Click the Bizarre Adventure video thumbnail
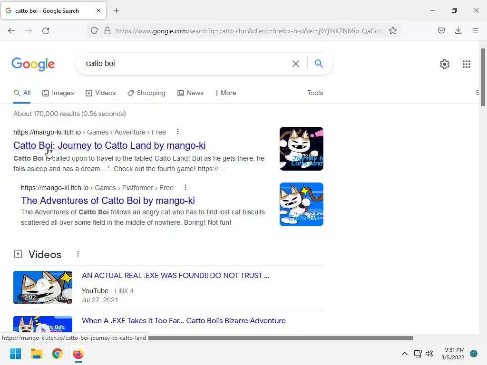Viewport: 487px width, 365px height. 43,324
